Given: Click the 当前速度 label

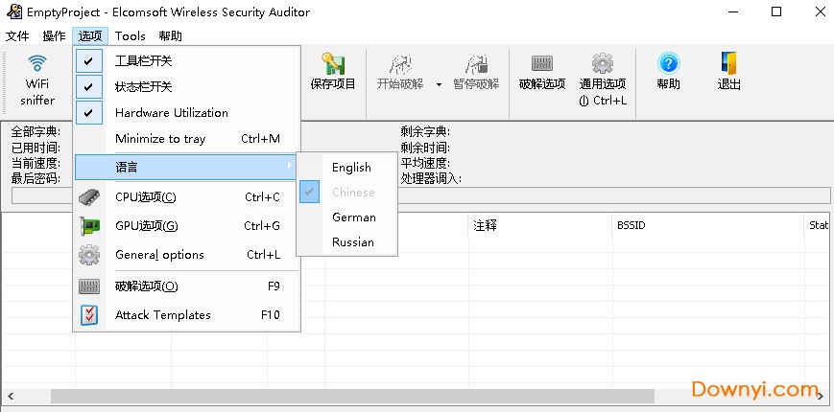Looking at the screenshot, I should pyautogui.click(x=36, y=163).
